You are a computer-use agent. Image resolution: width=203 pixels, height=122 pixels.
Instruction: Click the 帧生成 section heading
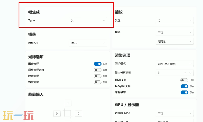34,12
